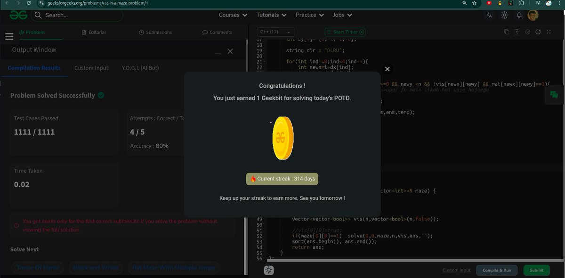
Task: Toggle the fullscreen editor icon
Action: click(549, 32)
